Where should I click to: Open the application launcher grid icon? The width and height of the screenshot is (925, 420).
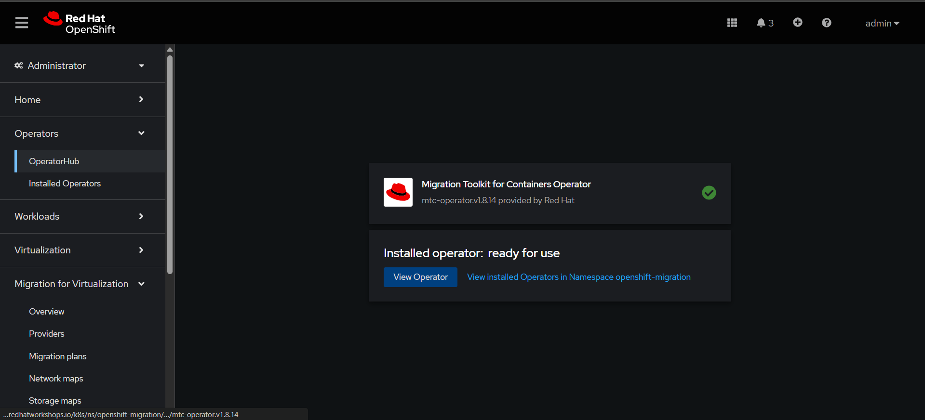point(732,23)
